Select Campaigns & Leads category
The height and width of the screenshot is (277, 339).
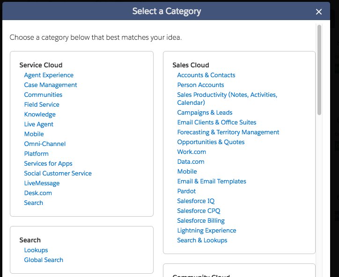205,113
